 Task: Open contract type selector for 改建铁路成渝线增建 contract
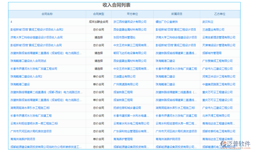pos(99,53)
